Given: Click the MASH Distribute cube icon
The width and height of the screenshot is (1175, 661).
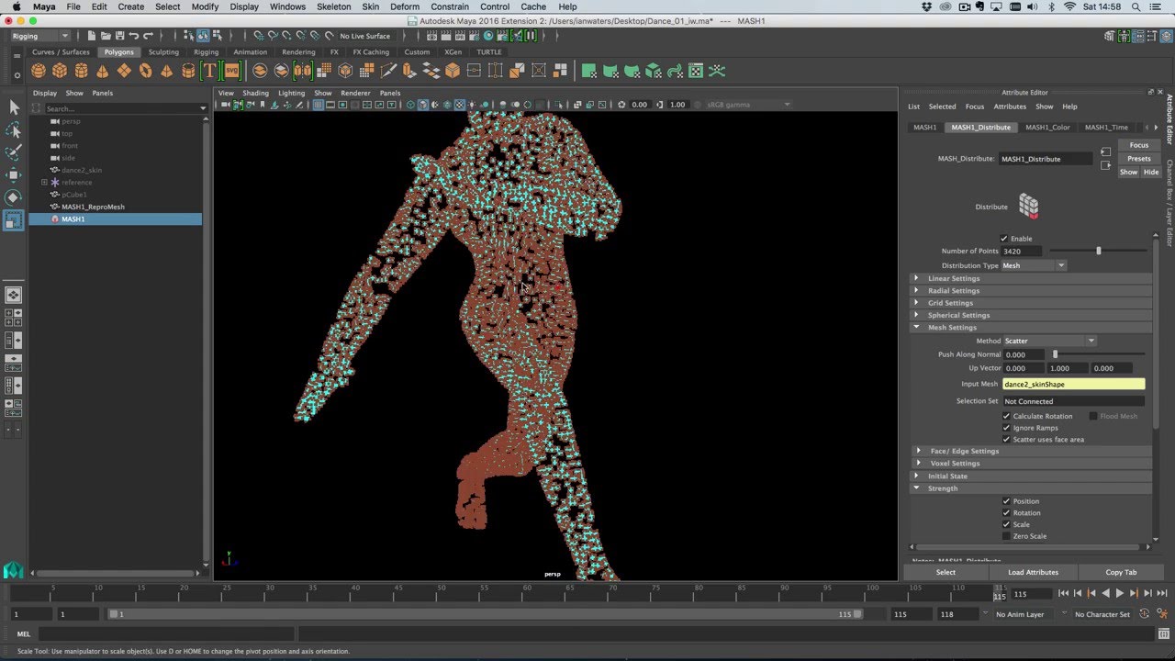Looking at the screenshot, I should [x=1029, y=207].
